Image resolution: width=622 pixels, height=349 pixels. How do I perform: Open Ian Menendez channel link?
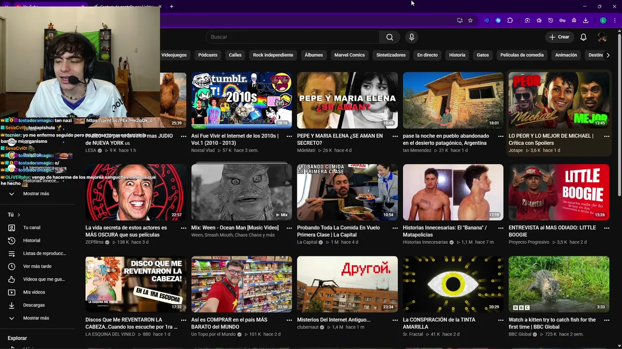point(417,150)
